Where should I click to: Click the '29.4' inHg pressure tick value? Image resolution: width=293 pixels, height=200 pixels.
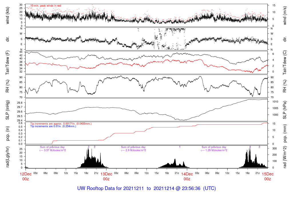20,121
